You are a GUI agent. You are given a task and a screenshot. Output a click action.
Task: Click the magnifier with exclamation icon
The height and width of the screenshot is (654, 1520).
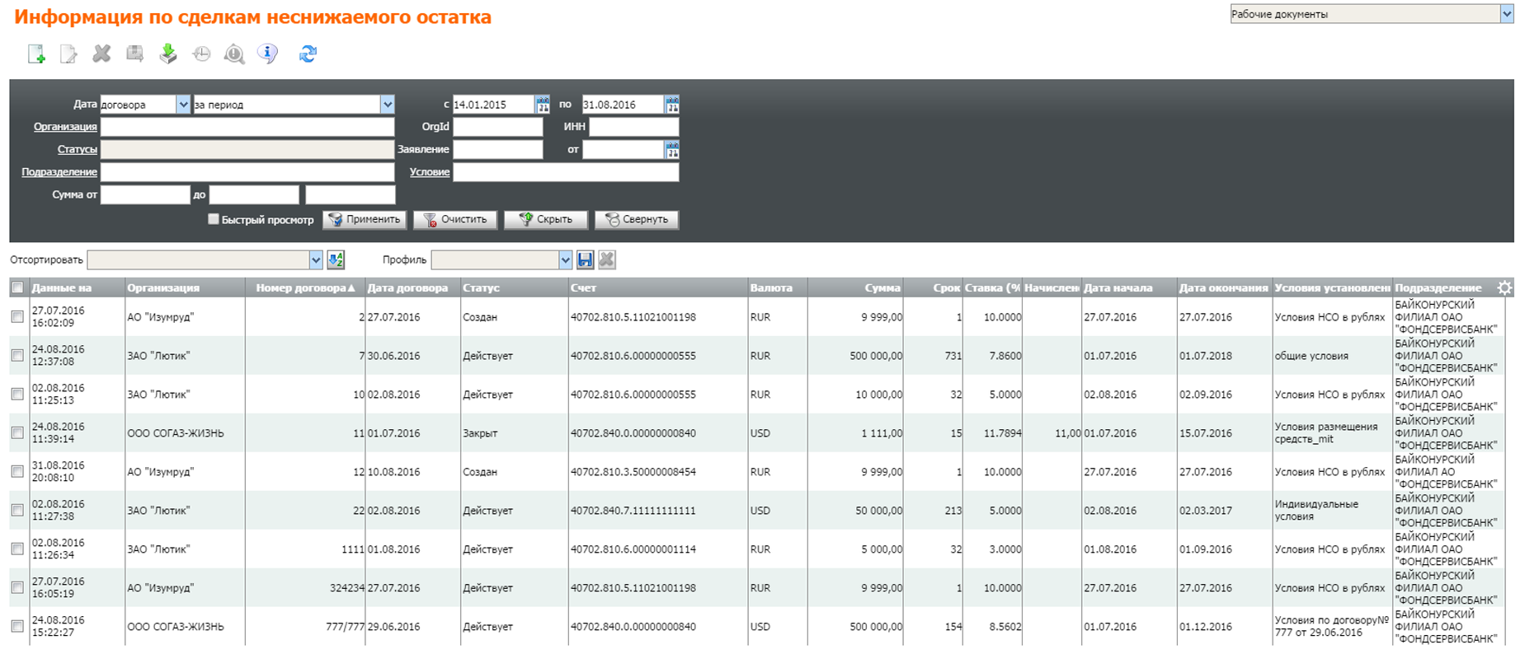234,54
